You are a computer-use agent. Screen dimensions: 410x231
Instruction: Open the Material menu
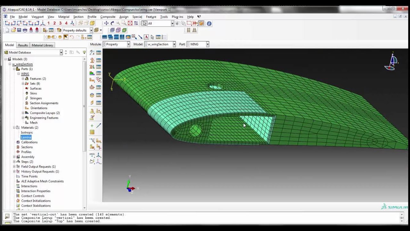[x=63, y=17]
